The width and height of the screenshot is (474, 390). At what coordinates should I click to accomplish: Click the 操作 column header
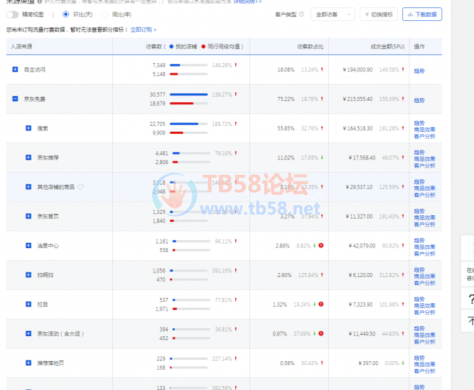click(419, 46)
